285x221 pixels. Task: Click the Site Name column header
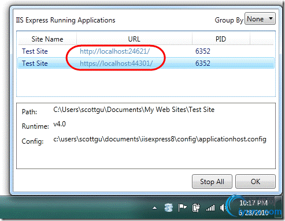(x=47, y=39)
